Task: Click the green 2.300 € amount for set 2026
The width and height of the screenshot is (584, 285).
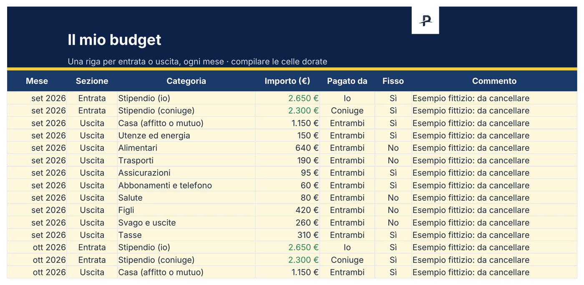Action: [x=287, y=111]
